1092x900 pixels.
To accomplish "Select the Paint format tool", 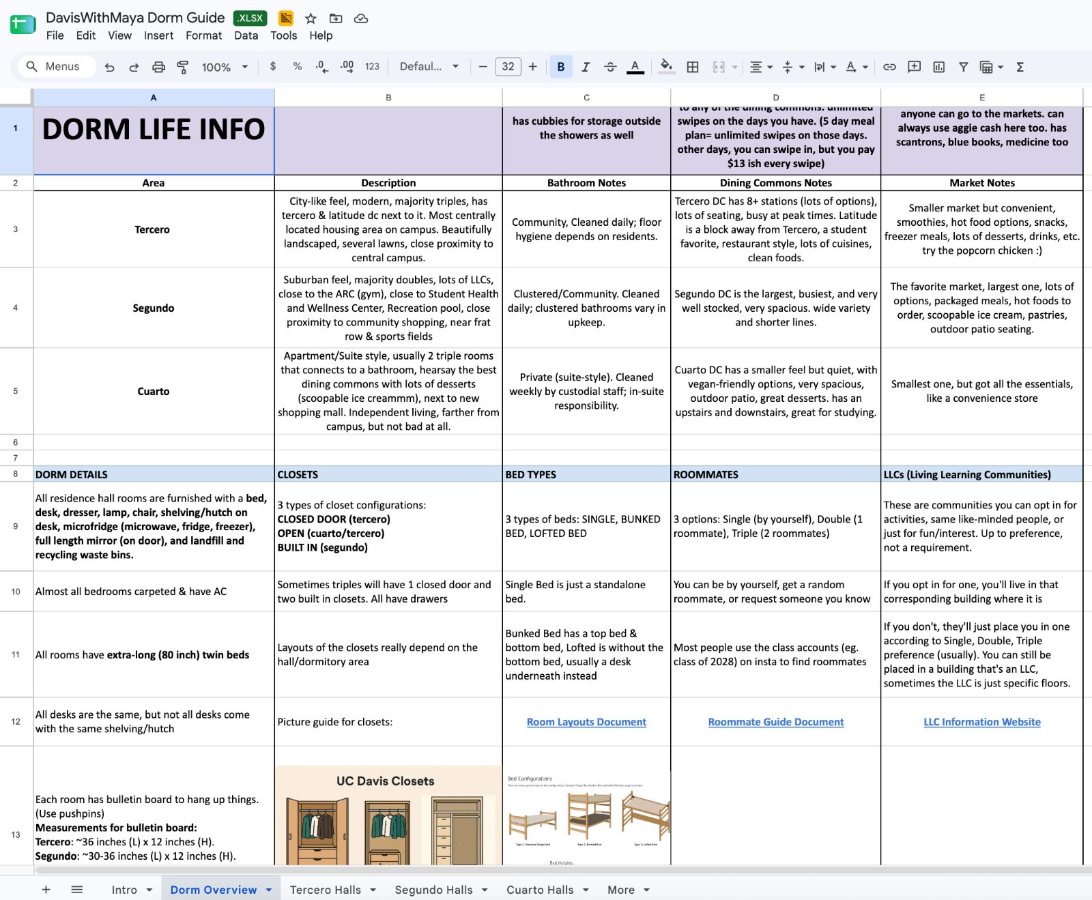I will [183, 67].
